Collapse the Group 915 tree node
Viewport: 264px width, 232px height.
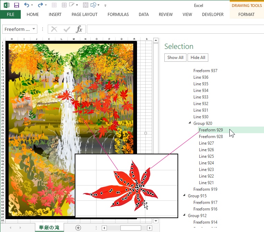point(184,196)
